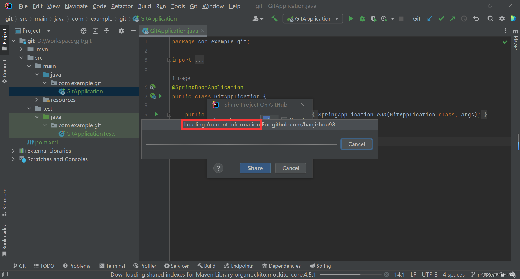This screenshot has width=520, height=279.
Task: Open editor tabs more options menu
Action: (506, 31)
